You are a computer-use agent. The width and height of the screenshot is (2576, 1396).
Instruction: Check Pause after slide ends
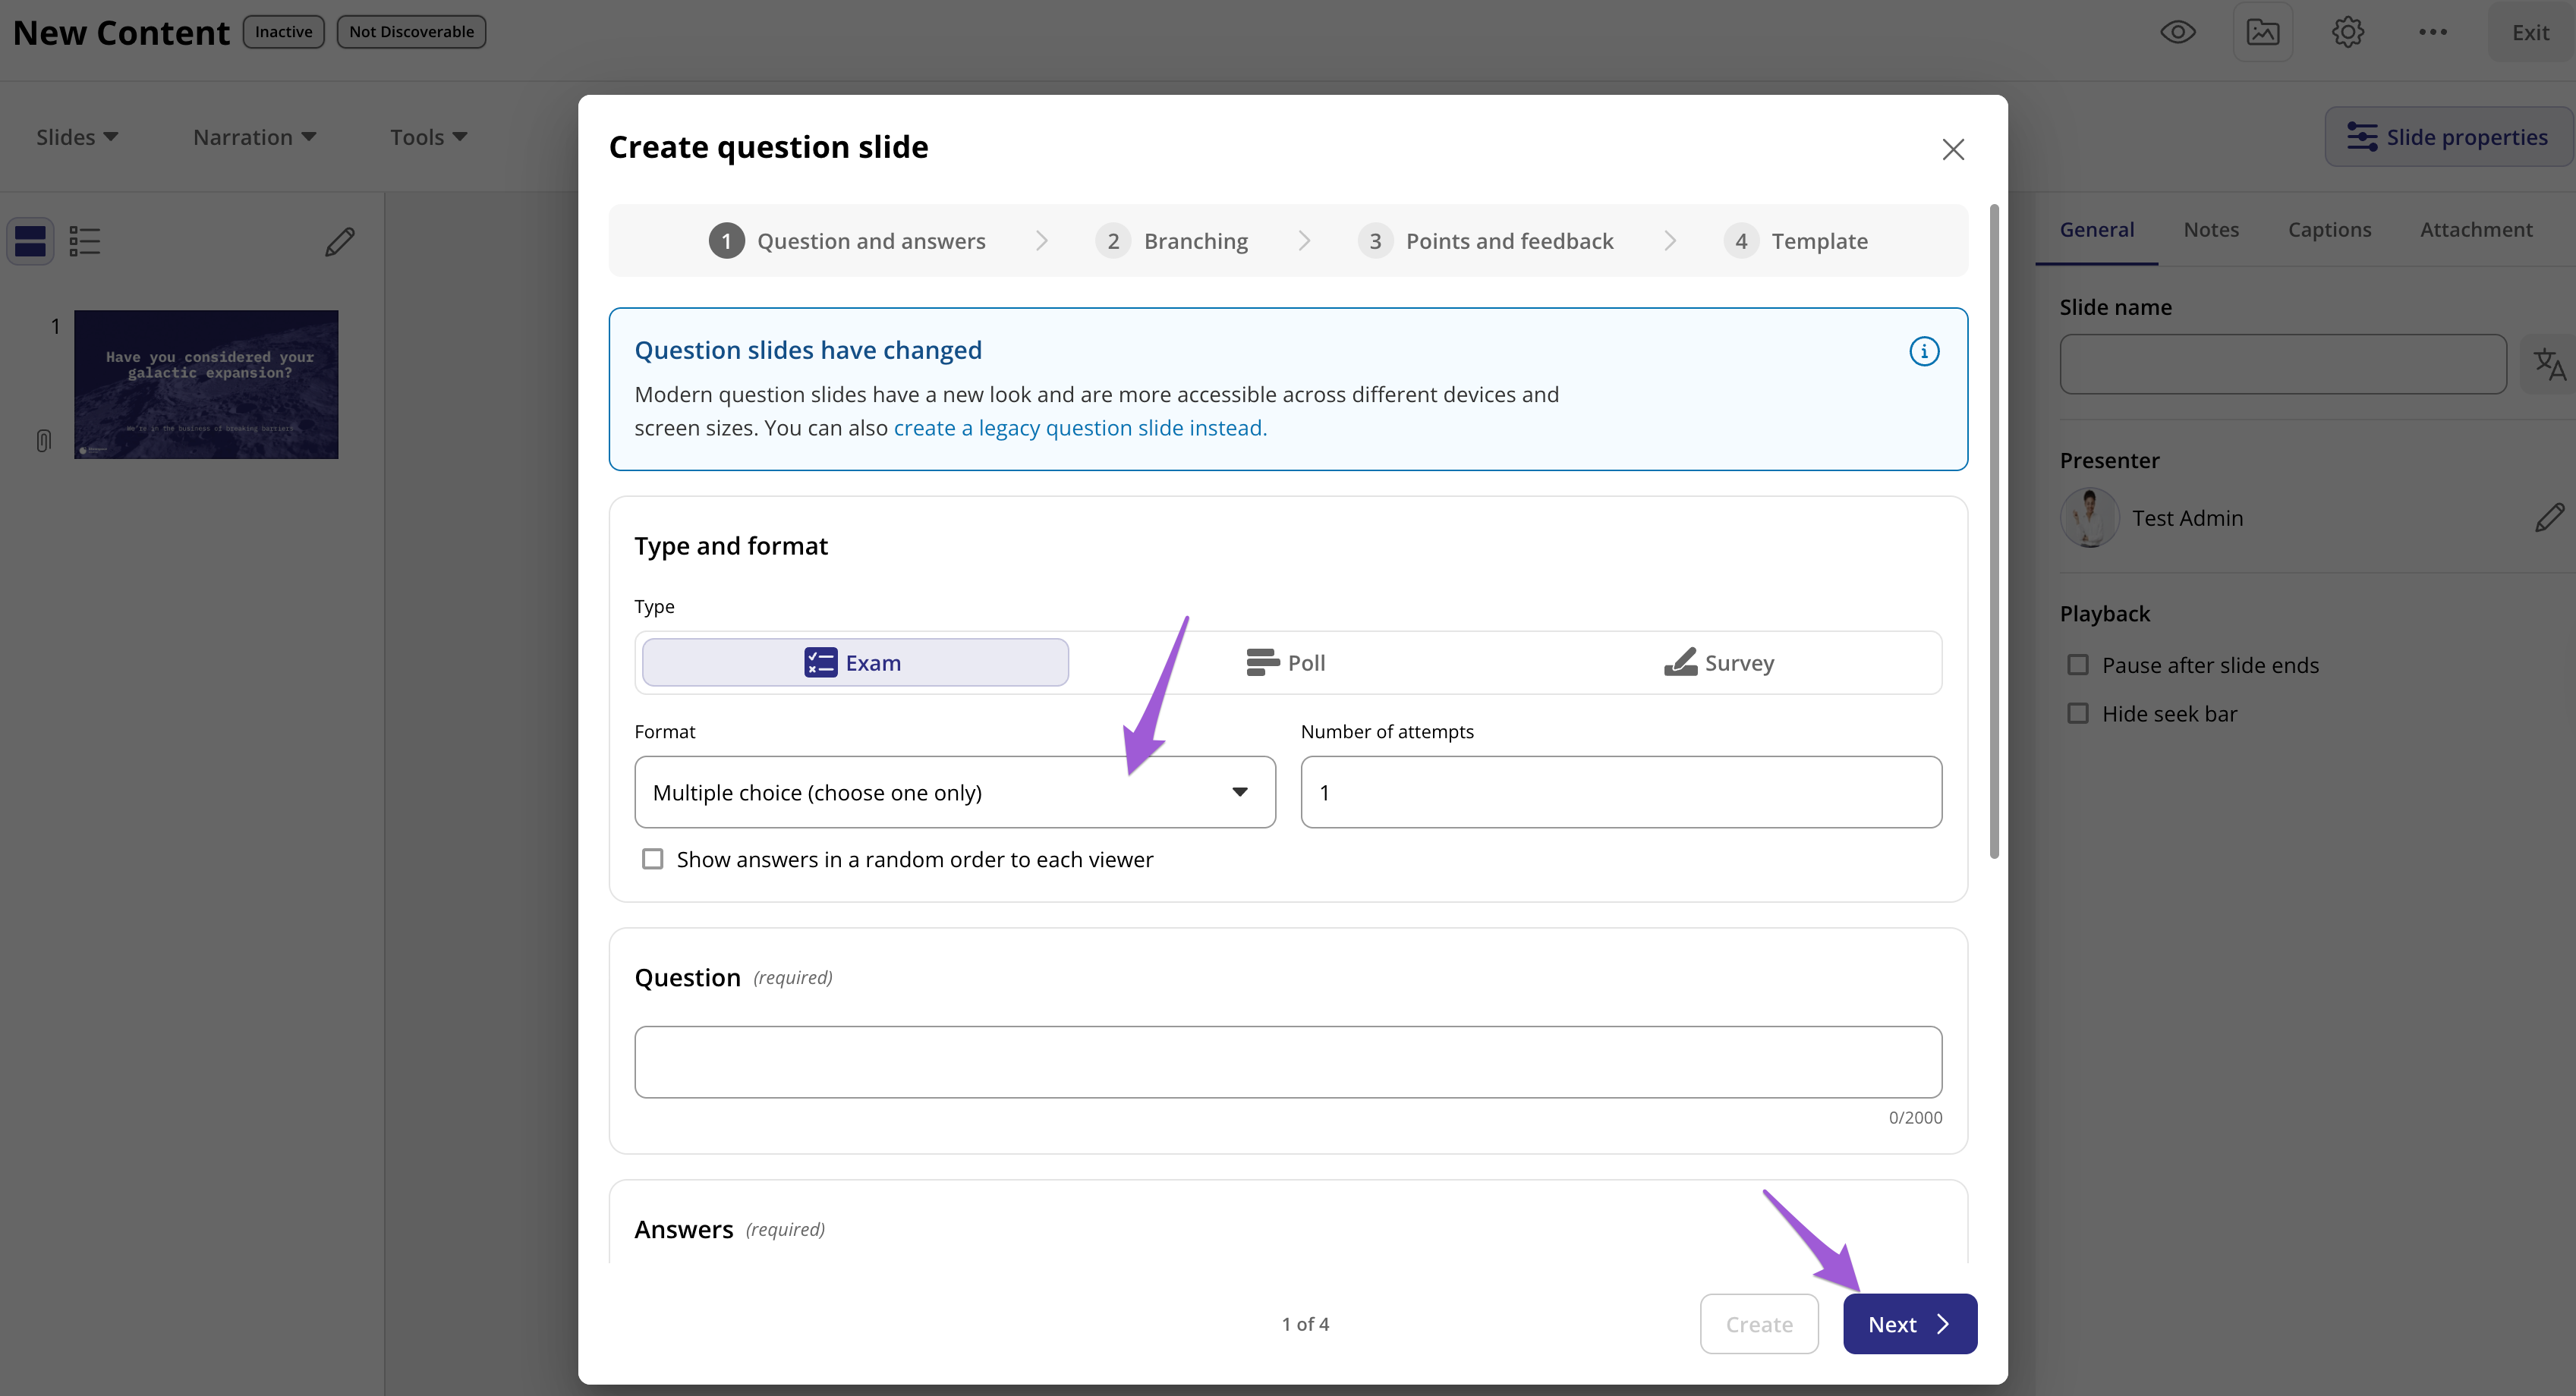point(2078,665)
